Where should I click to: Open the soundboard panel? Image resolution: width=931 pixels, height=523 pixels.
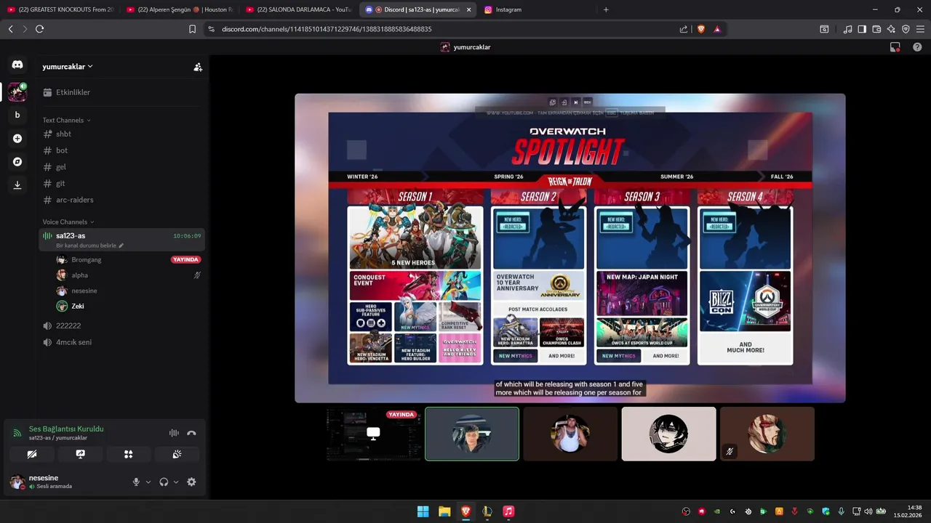pos(176,454)
